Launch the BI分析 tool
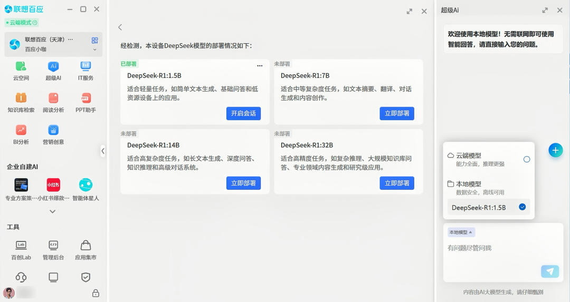The height and width of the screenshot is (302, 570). [21, 130]
